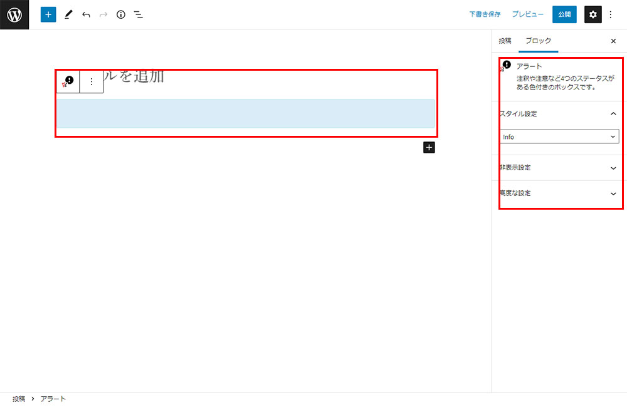Image resolution: width=627 pixels, height=420 pixels.
Task: Open block toolbar three-dot options
Action: pos(92,81)
